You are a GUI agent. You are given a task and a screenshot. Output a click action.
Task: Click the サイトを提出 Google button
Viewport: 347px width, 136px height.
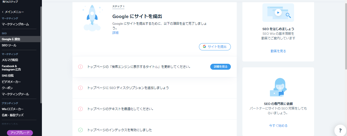[x=215, y=47]
